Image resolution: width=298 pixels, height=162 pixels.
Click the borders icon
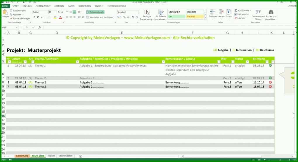pos(48,17)
